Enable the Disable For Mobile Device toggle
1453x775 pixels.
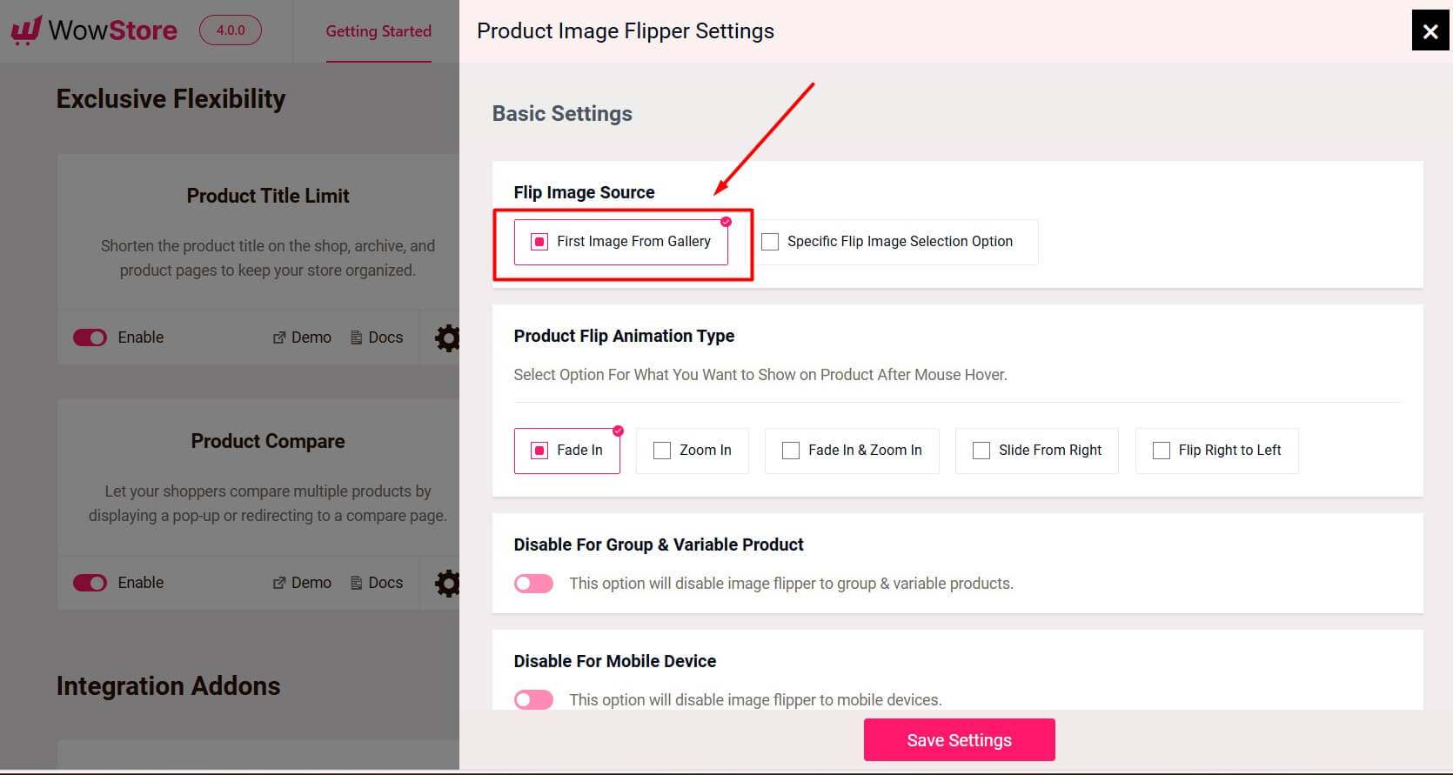[533, 699]
